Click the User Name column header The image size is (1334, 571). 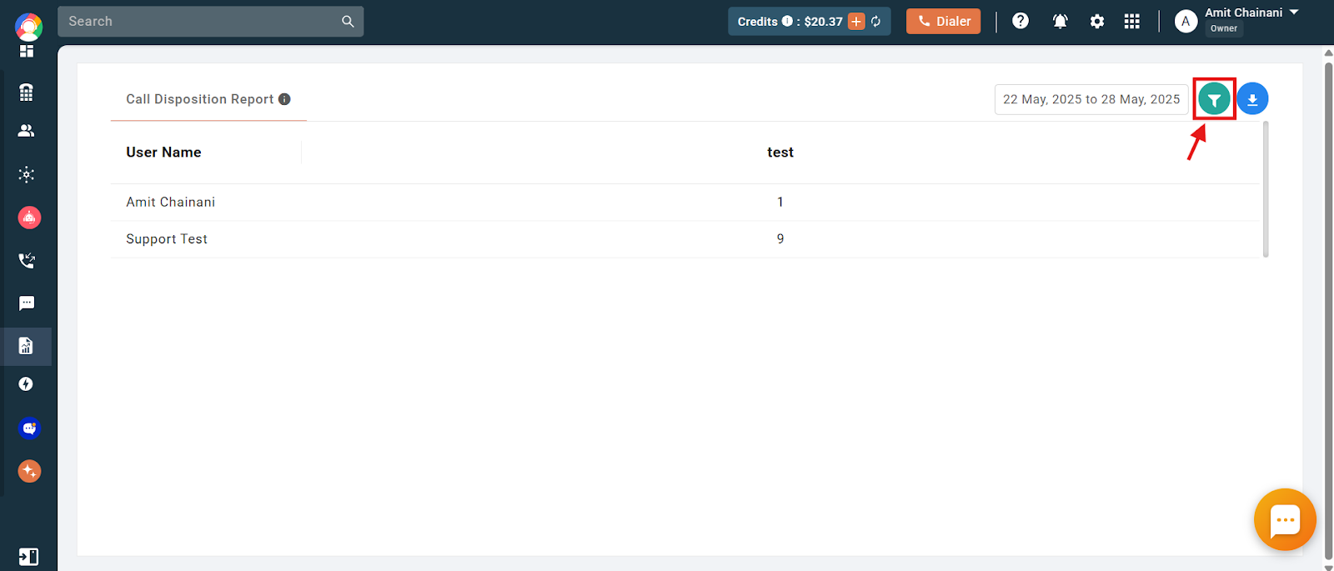coord(163,153)
